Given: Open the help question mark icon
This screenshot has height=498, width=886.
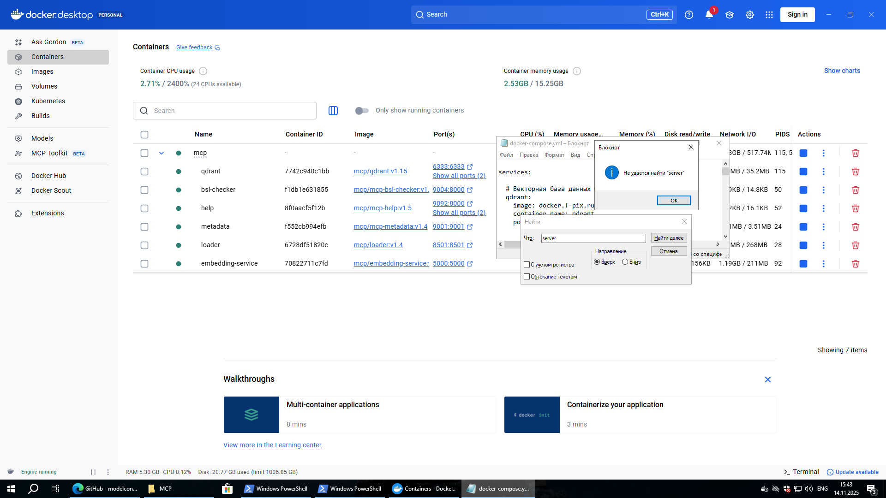Looking at the screenshot, I should click(688, 15).
